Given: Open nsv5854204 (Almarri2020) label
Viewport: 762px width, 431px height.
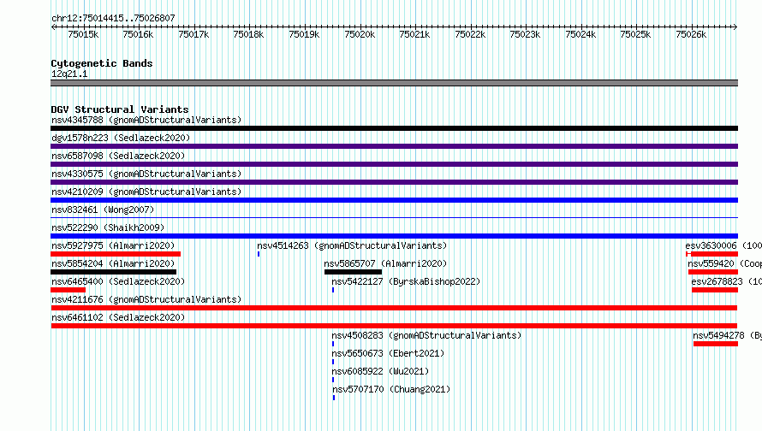Looking at the screenshot, I should pos(113,263).
